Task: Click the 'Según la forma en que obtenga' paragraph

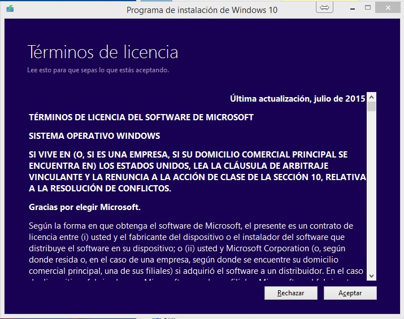Action: coord(196,251)
